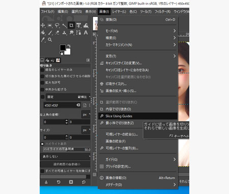Viewport: 229px width, 194px height.
Task: Reset colors to default black and white
Action: click(x=61, y=53)
